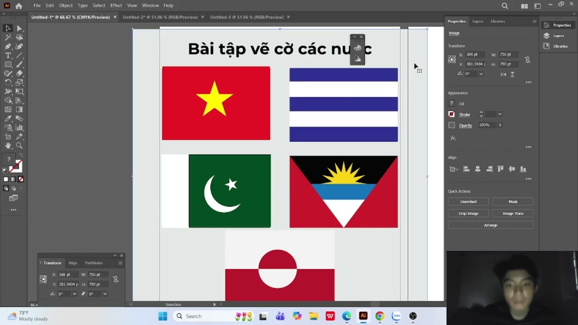Open the Object menu
The width and height of the screenshot is (578, 325).
pyautogui.click(x=66, y=5)
